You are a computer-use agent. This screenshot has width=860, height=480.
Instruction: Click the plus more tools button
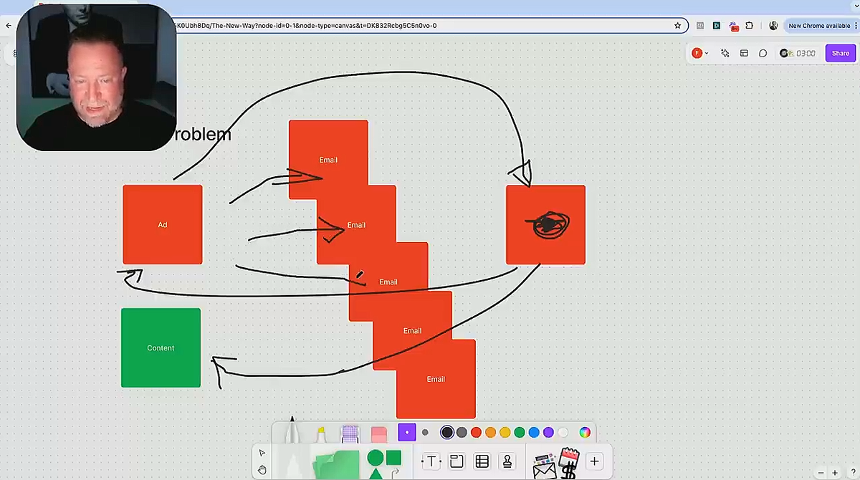click(594, 461)
